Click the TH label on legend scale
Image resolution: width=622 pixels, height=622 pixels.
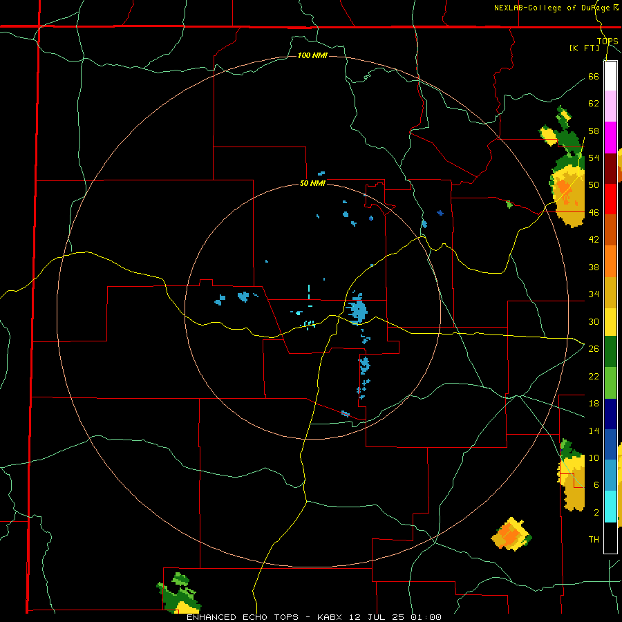tap(594, 540)
